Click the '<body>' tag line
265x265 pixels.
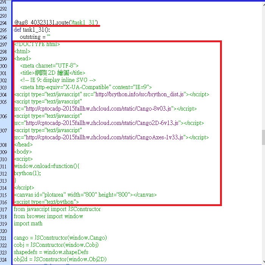23,152
